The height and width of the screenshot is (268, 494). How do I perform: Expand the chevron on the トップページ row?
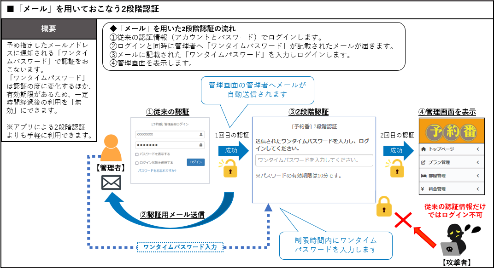478,149
